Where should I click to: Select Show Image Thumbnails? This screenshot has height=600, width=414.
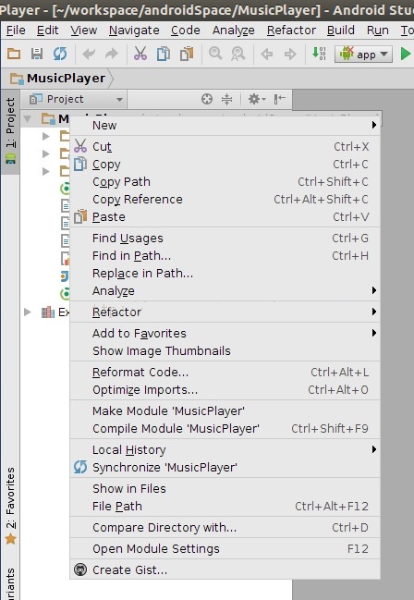pyautogui.click(x=225, y=351)
